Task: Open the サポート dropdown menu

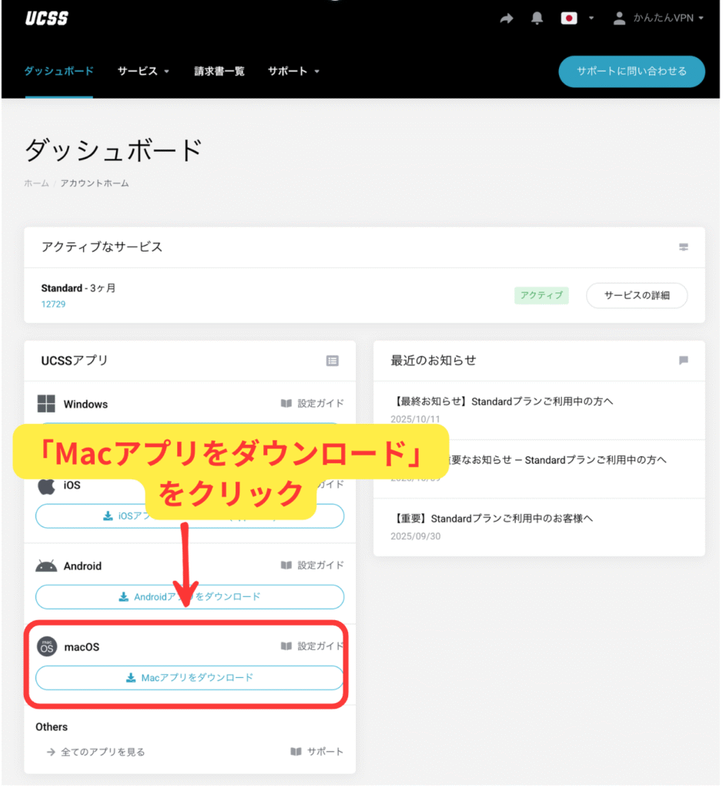Action: click(x=293, y=72)
